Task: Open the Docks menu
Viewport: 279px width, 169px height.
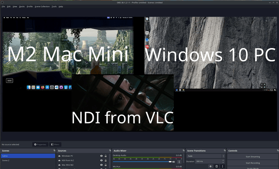Action: click(22, 7)
